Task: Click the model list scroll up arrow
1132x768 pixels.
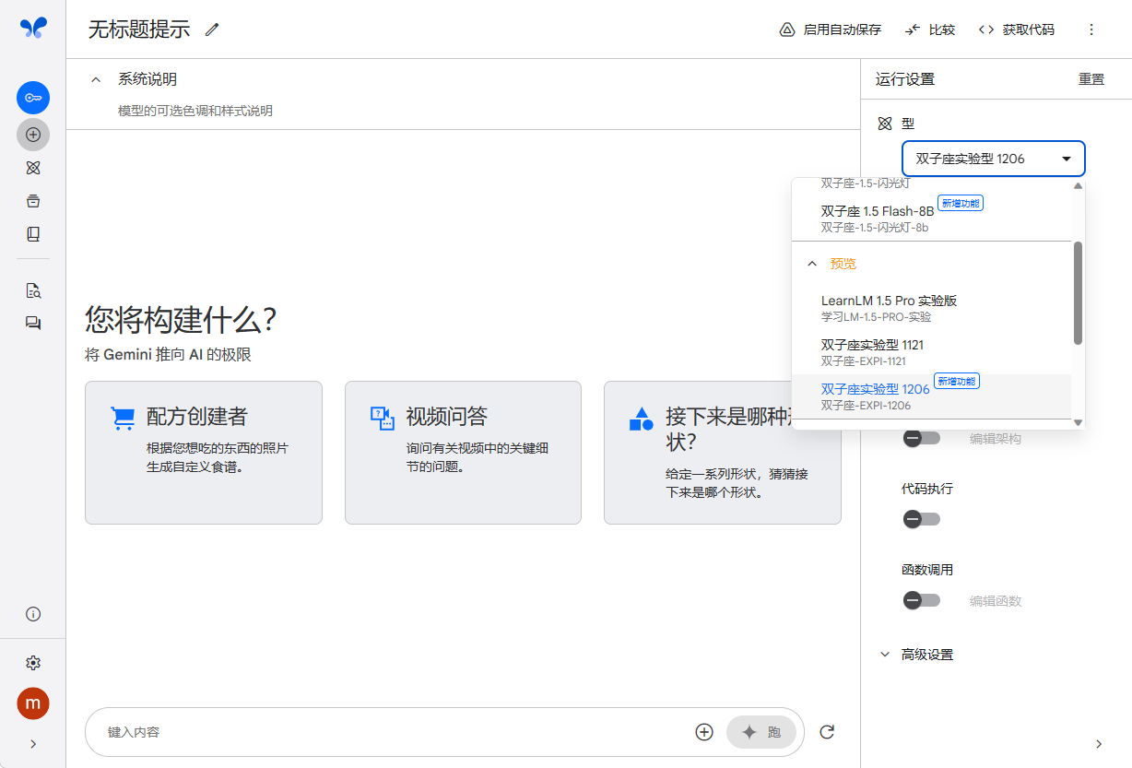Action: (1078, 185)
